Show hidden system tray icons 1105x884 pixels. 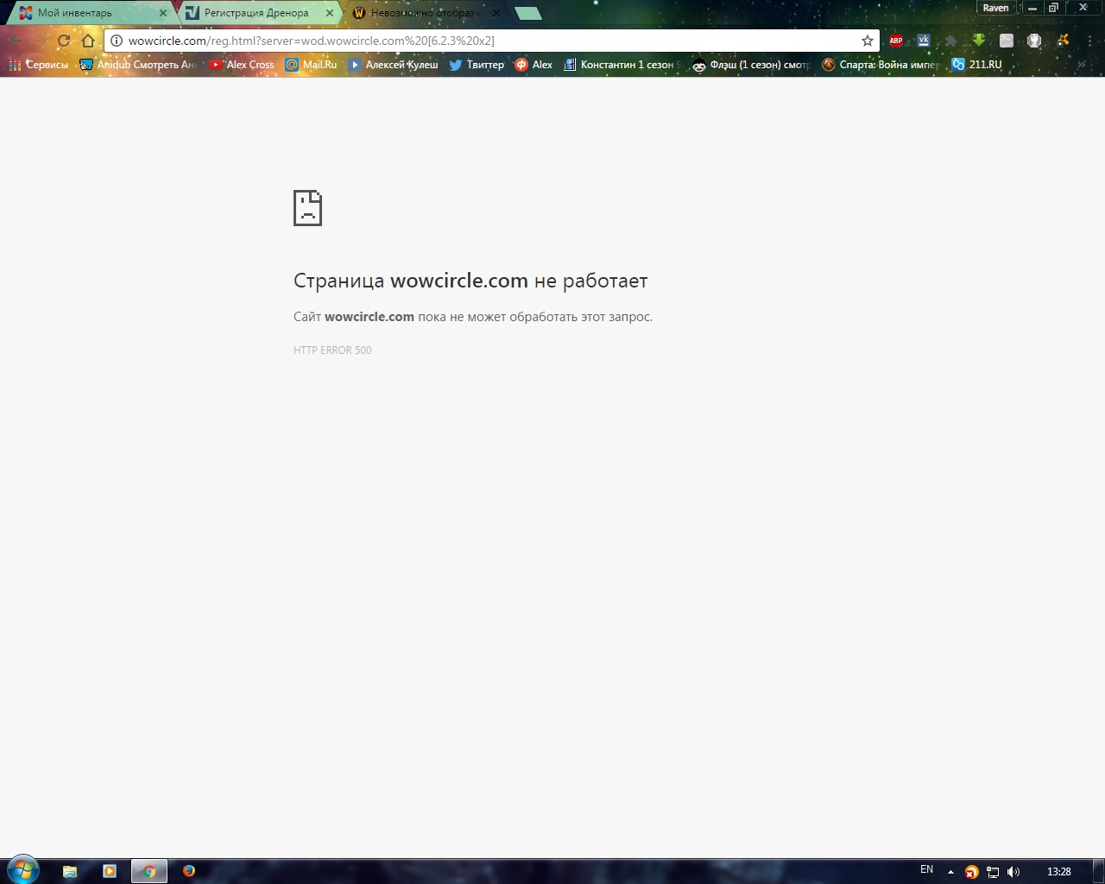(950, 872)
